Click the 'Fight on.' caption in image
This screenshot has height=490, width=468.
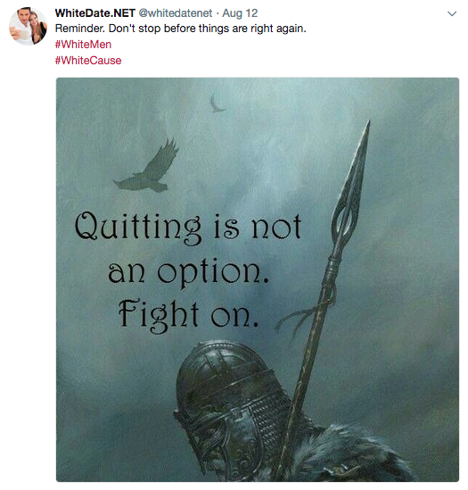(188, 315)
